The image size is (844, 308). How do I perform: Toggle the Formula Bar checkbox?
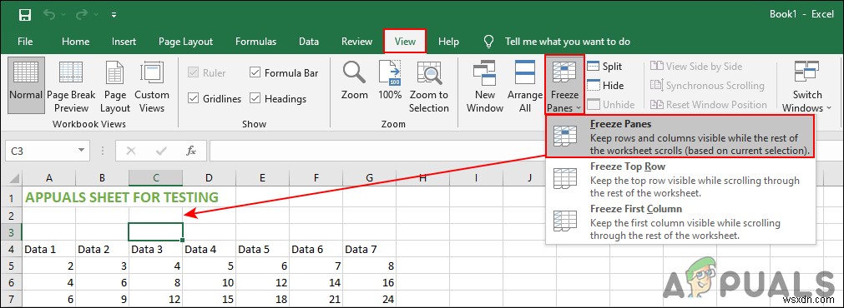[255, 73]
